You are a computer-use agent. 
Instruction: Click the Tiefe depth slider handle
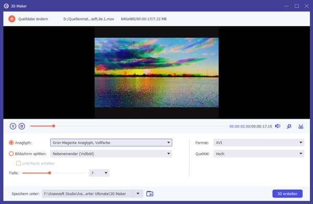50,173
